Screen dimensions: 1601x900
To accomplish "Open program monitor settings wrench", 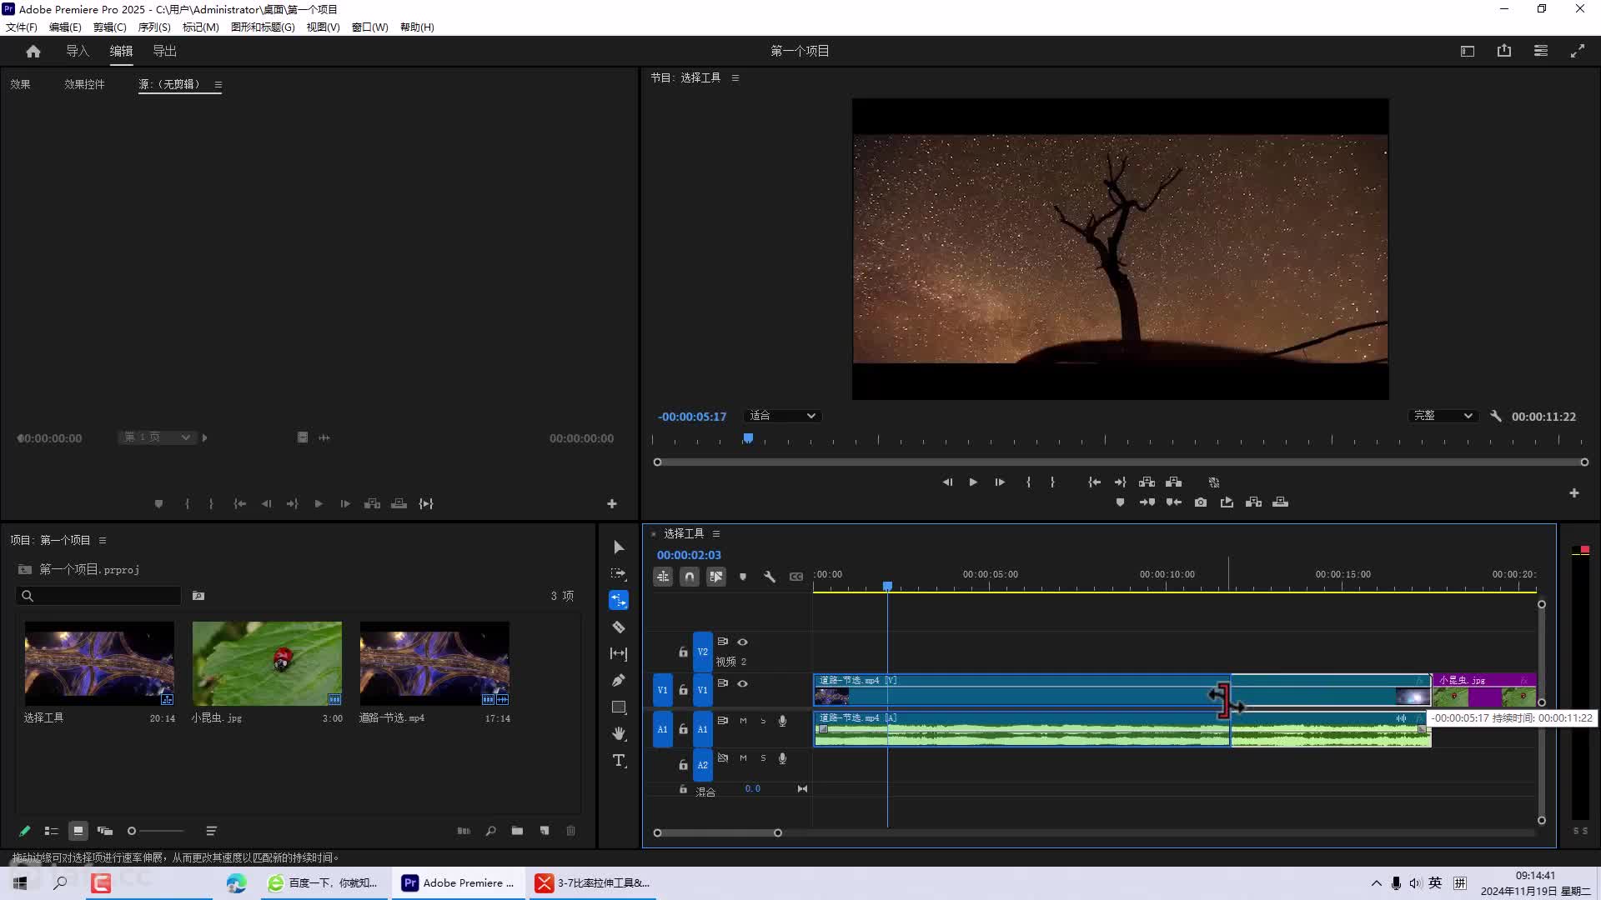I will pos(1496,416).
